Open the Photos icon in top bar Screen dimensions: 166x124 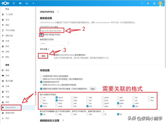pyautogui.click(x=27, y=3)
